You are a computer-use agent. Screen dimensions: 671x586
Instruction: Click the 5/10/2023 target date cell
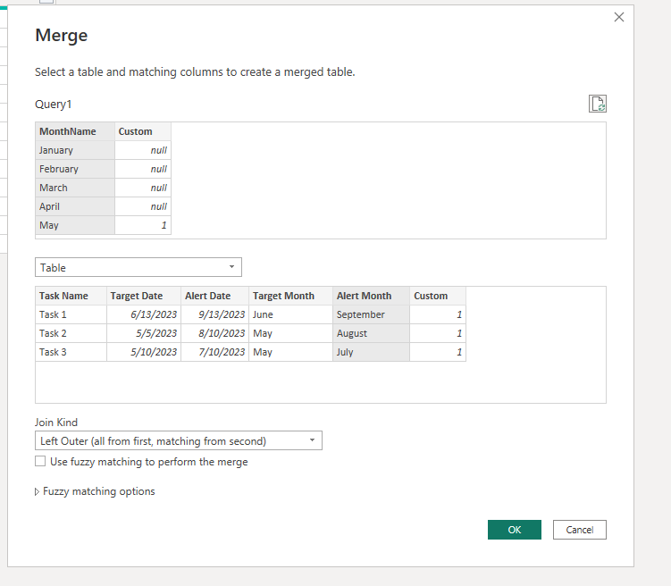144,352
